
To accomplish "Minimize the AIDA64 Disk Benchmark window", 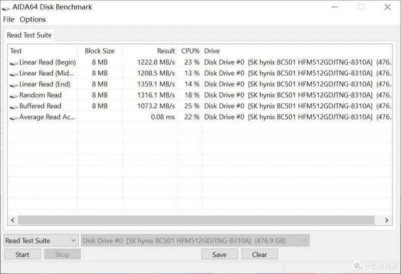I will 334,7.
